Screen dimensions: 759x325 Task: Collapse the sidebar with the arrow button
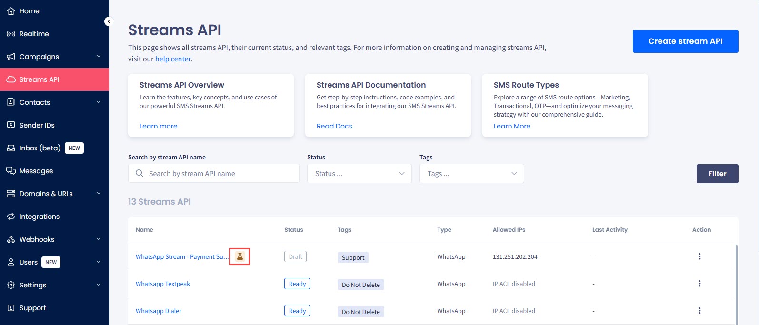[x=109, y=21]
